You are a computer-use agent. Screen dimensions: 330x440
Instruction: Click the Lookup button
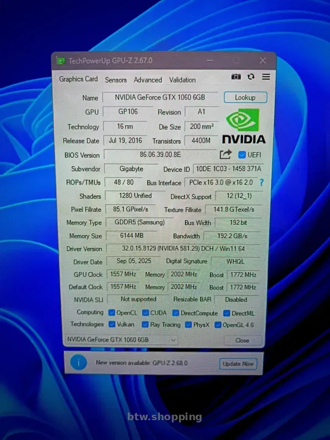245,97
